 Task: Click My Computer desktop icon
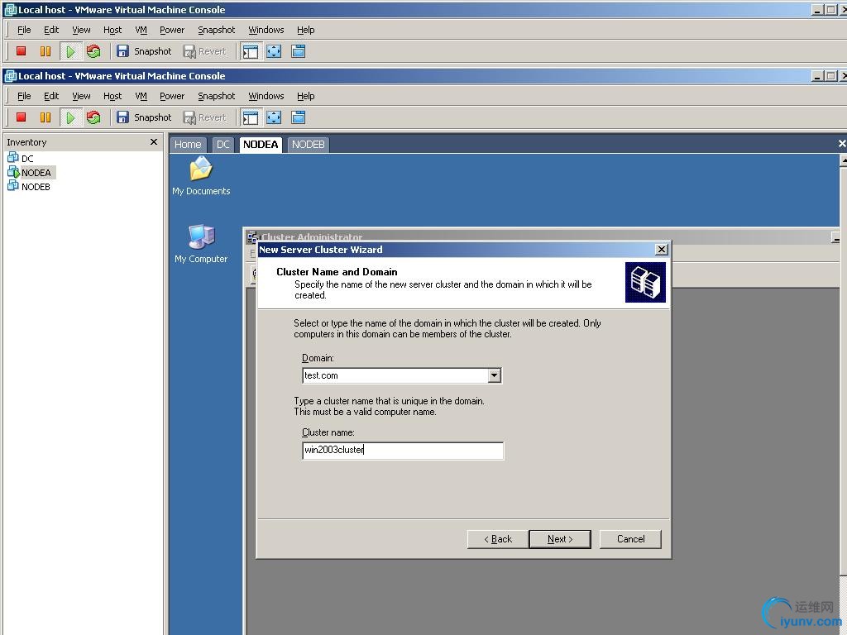pyautogui.click(x=201, y=244)
